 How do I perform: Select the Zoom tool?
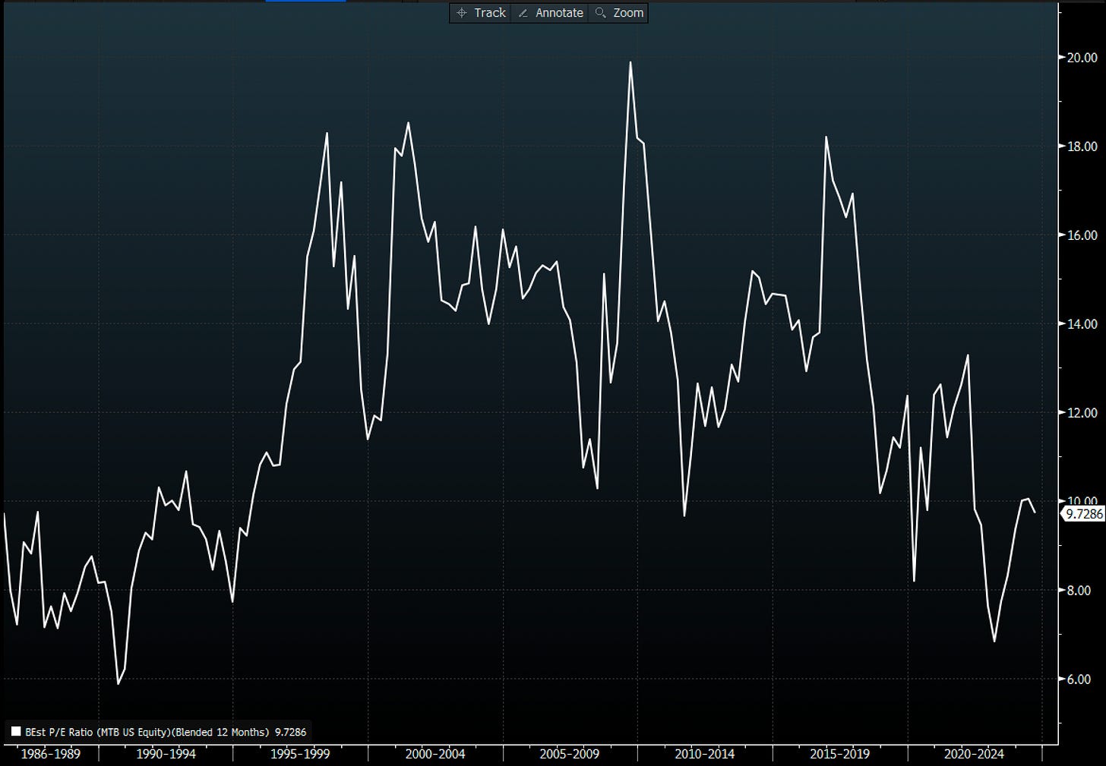click(618, 13)
